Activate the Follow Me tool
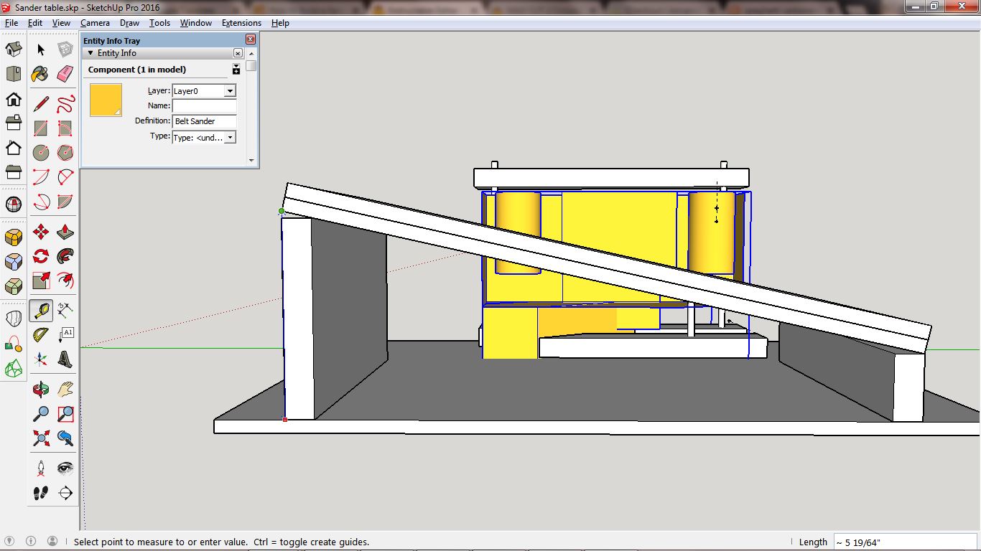 click(x=65, y=256)
